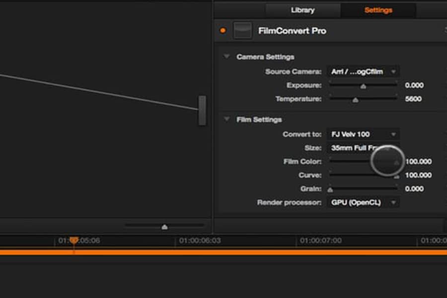447x298 pixels.
Task: Click the Temperature value 5600 field
Action: pos(413,99)
